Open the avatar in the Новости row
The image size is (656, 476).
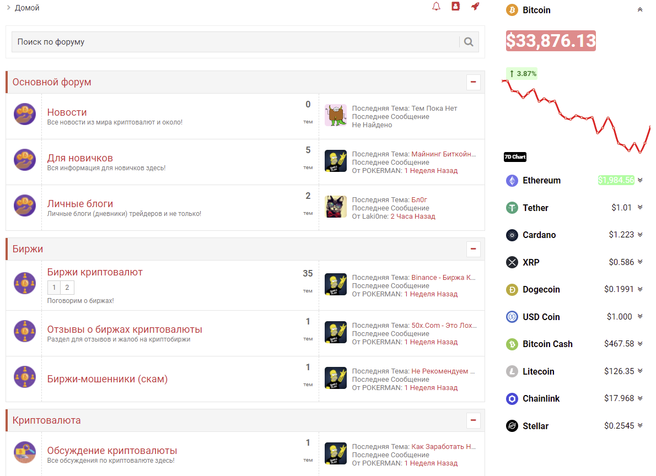(x=336, y=116)
